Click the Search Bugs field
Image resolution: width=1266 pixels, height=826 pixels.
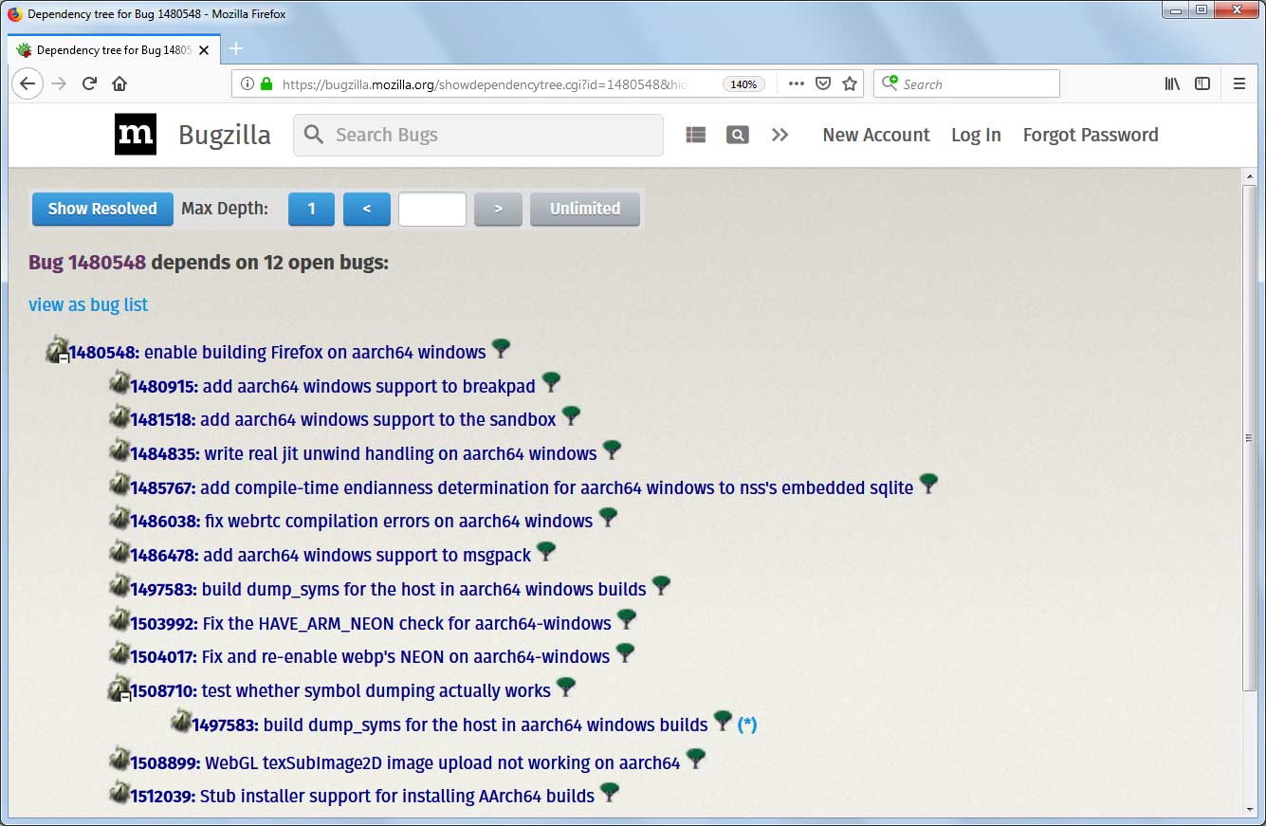(x=478, y=135)
